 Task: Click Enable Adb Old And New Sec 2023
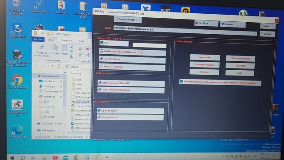[132, 52]
